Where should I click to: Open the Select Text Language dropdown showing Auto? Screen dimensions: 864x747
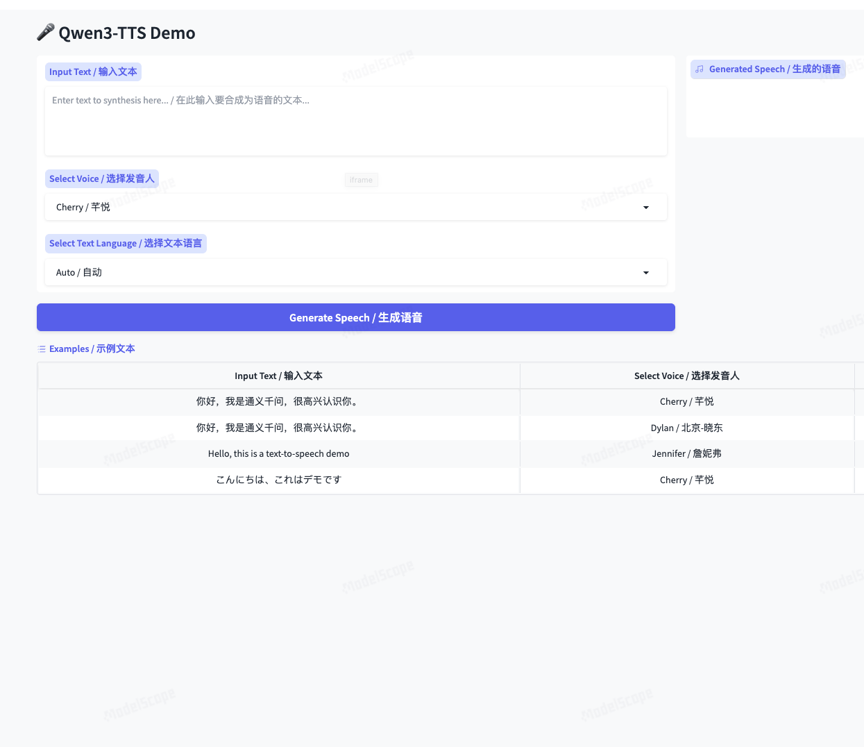click(x=356, y=272)
